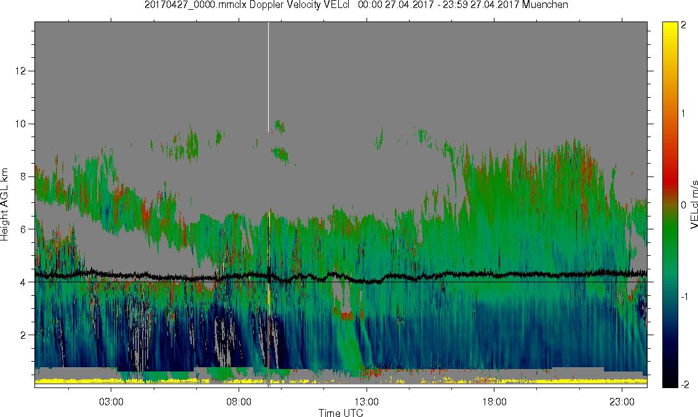
Task: Click the 8 km height label
Action: pyautogui.click(x=23, y=177)
